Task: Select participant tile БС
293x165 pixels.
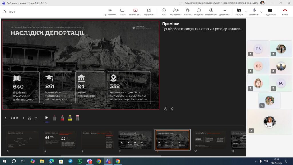Action: click(x=281, y=83)
